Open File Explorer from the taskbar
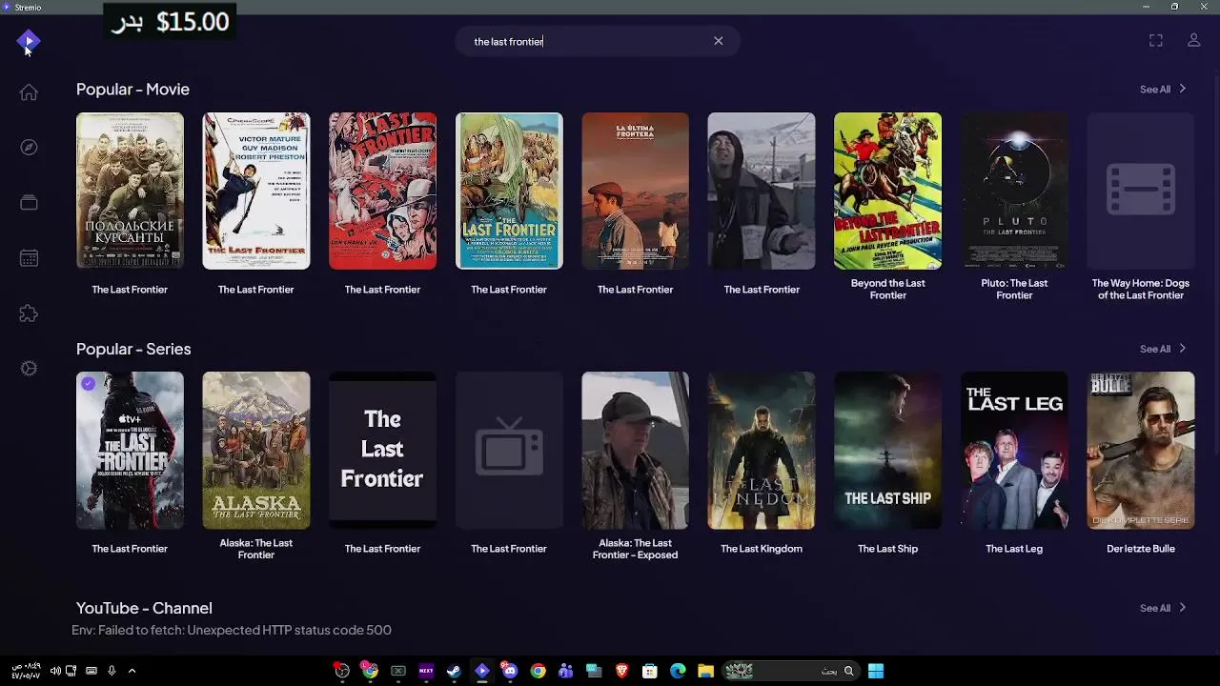Image resolution: width=1220 pixels, height=686 pixels. pos(706,671)
